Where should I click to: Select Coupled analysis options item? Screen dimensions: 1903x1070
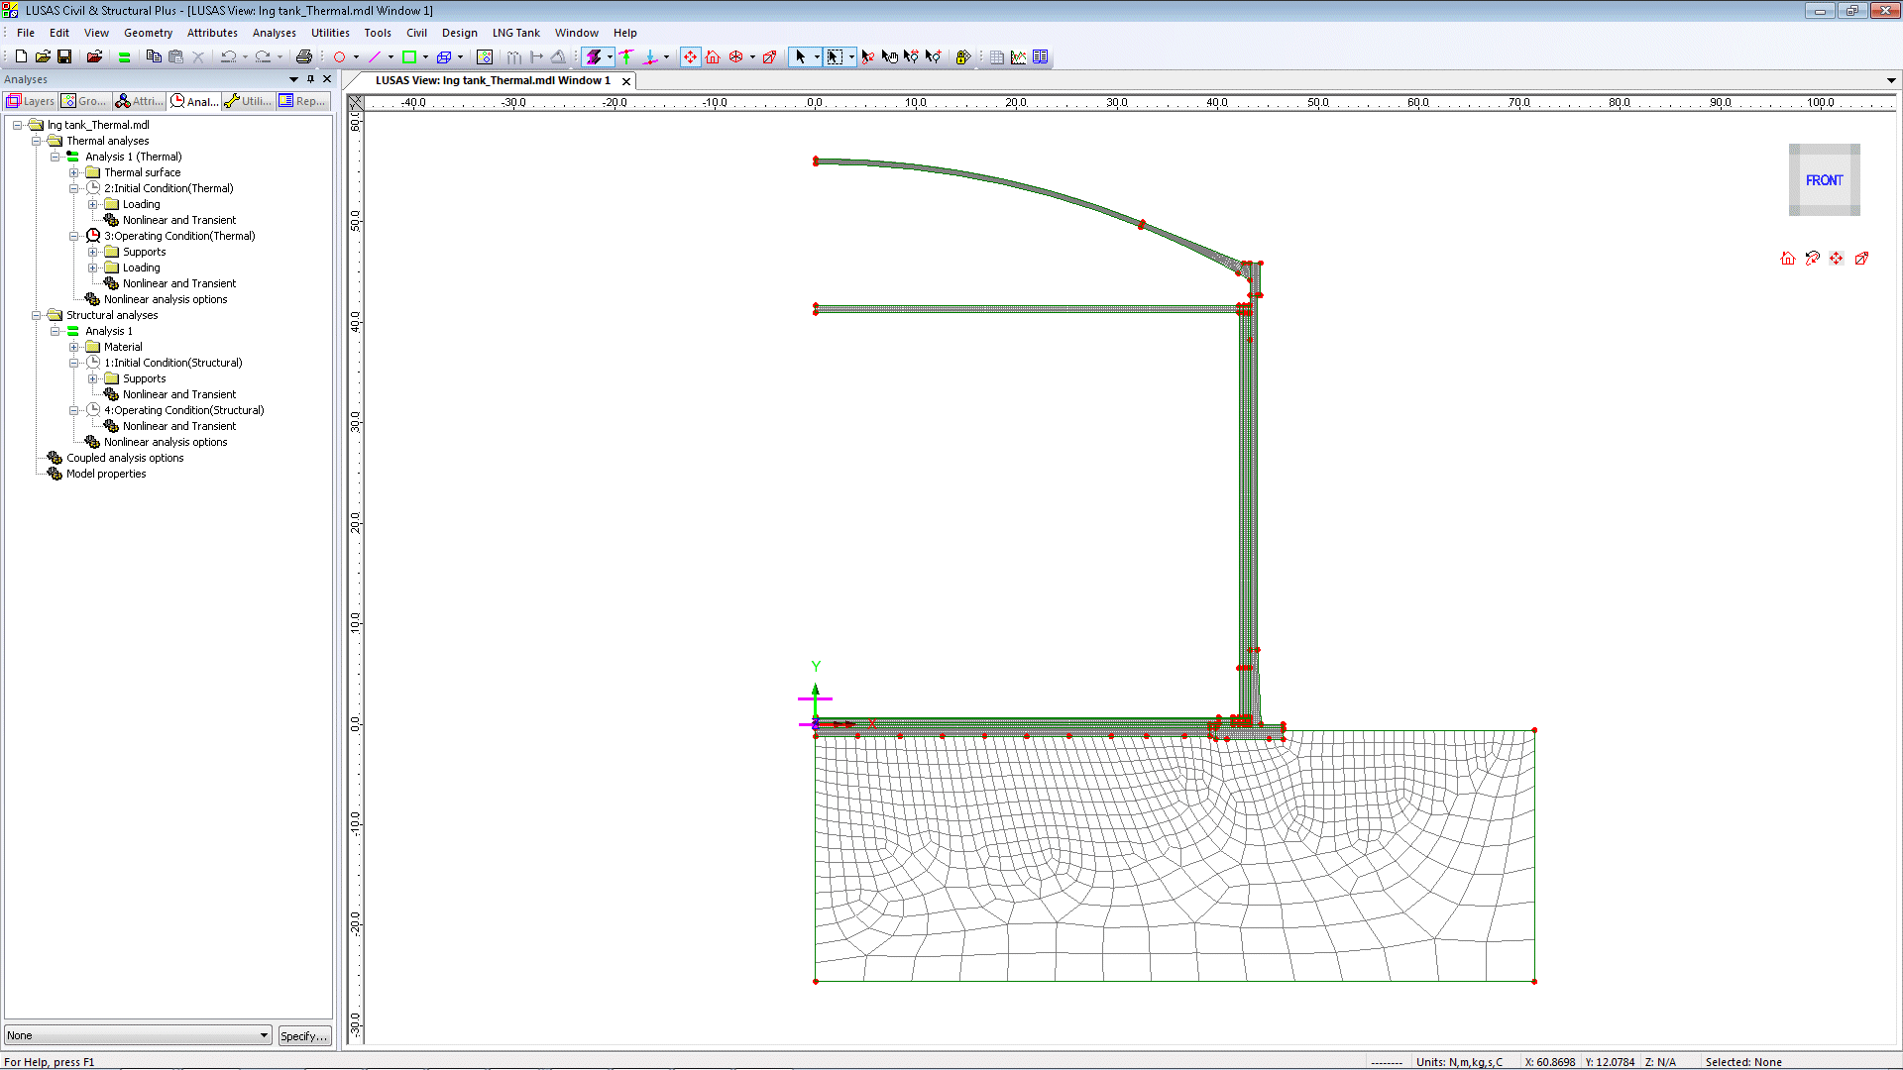(125, 458)
